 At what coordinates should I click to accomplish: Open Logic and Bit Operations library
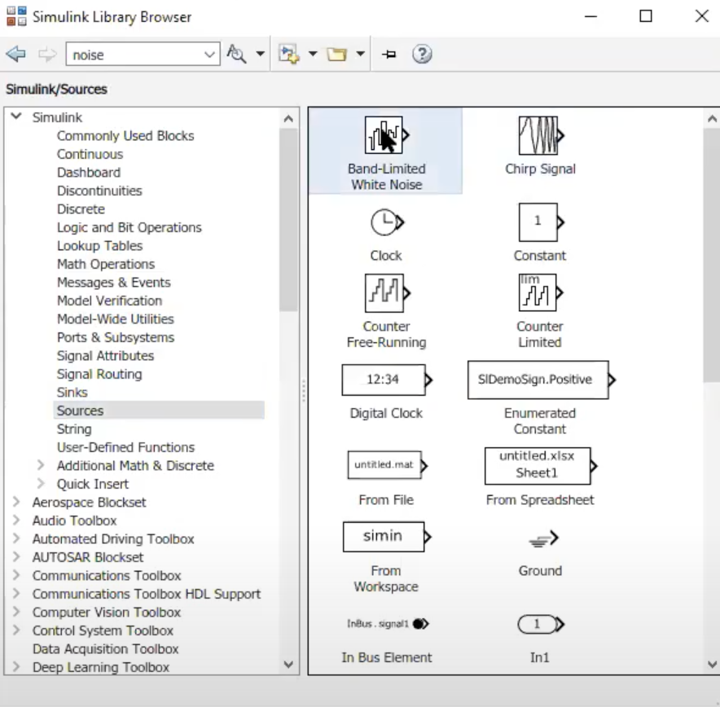(129, 228)
